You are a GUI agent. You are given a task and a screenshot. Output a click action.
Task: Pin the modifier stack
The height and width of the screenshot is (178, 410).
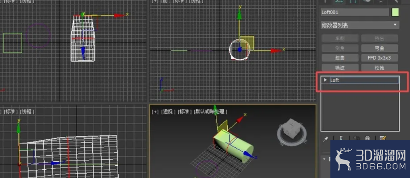pyautogui.click(x=326, y=139)
